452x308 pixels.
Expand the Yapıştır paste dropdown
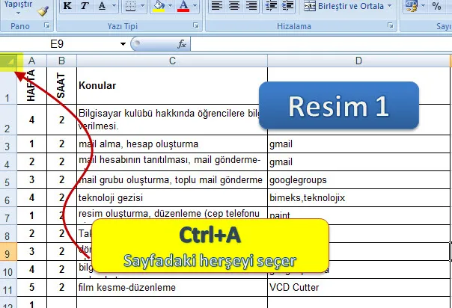click(x=18, y=12)
